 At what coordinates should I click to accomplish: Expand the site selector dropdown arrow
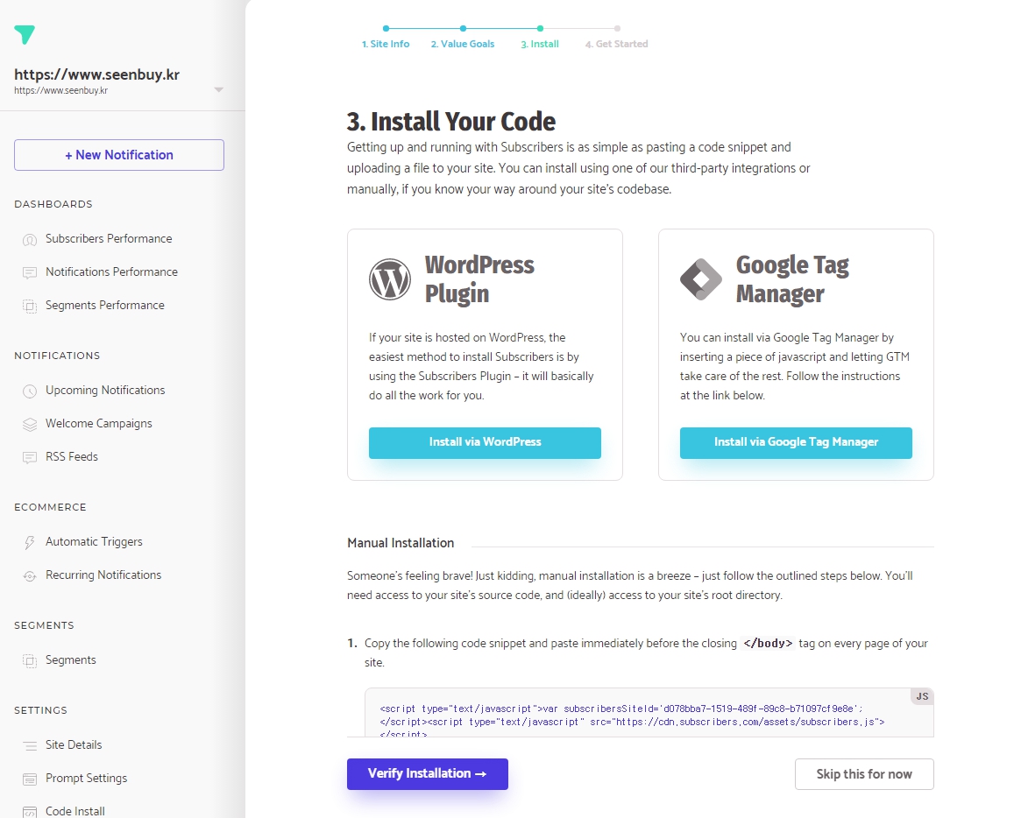coord(218,89)
